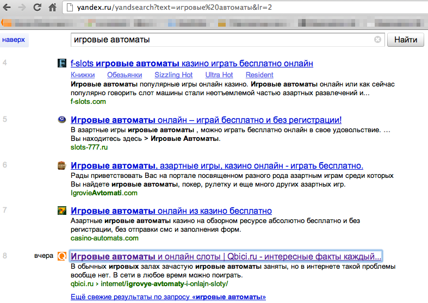Image resolution: width=428 pixels, height=303 pixels.
Task: Select the yandex.ru URL address field
Action: [246, 8]
